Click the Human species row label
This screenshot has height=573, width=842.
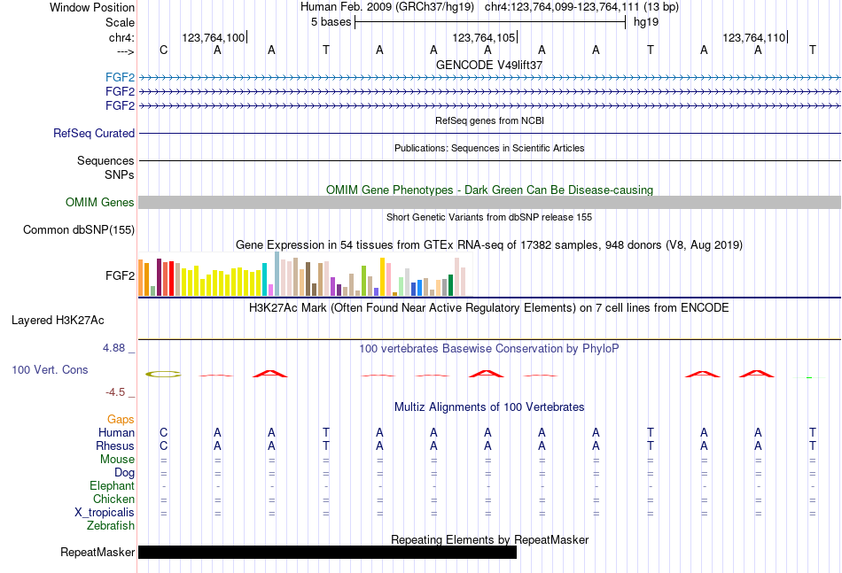[116, 432]
